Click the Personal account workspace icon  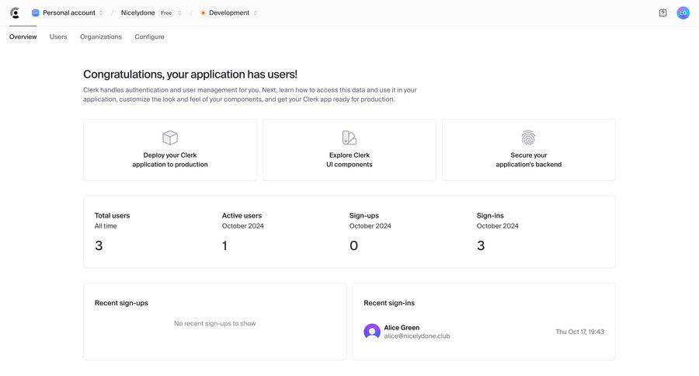(35, 13)
